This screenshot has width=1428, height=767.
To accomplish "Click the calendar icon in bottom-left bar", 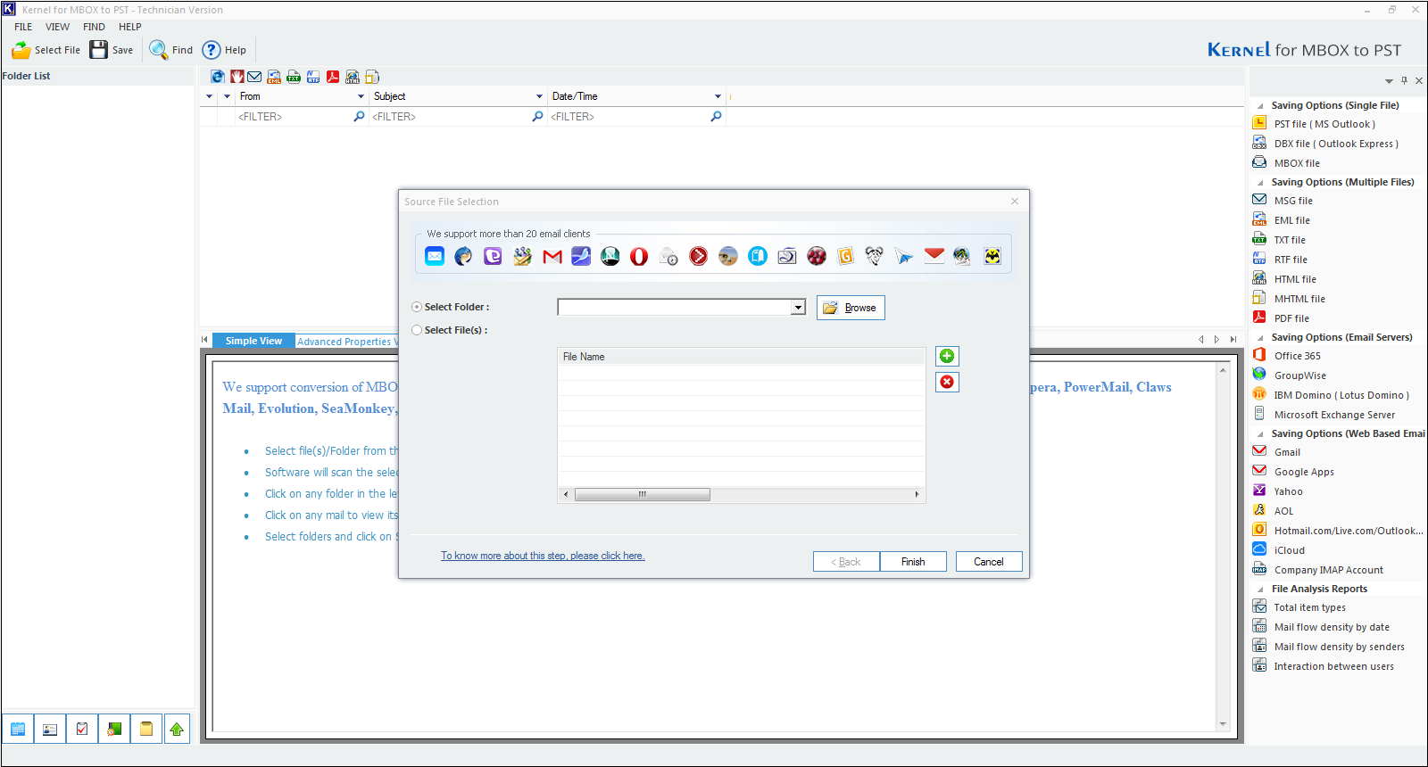I will [x=18, y=730].
